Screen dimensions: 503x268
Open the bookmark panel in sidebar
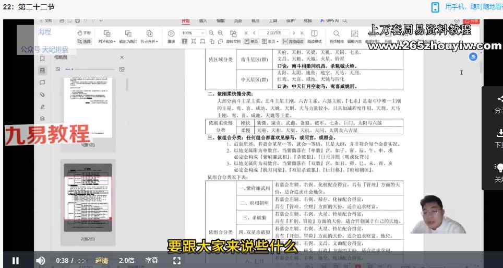(x=42, y=59)
